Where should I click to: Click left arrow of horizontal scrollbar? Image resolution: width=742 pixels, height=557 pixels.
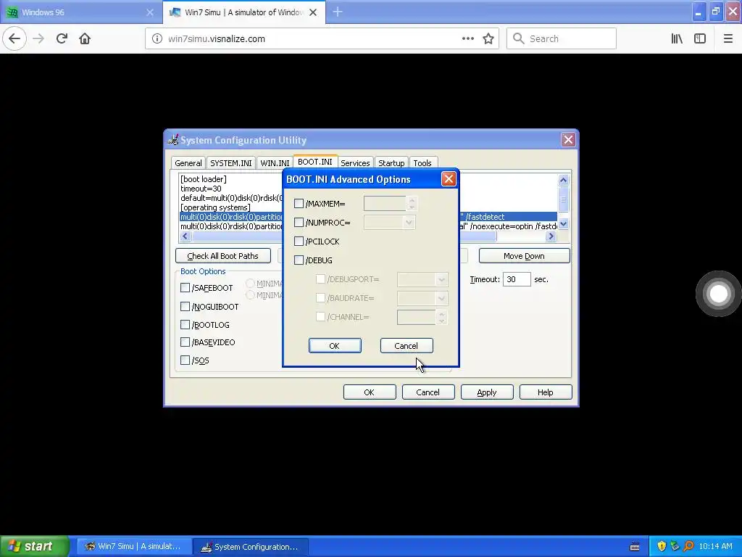(185, 236)
